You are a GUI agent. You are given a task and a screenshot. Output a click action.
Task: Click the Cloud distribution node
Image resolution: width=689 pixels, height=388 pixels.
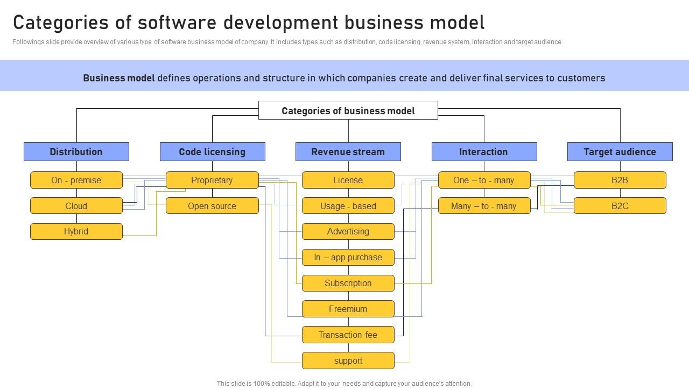(x=76, y=206)
